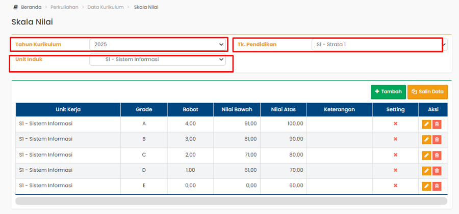The height and width of the screenshot is (214, 459).
Task: Edit the Grade B row
Action: coord(426,139)
